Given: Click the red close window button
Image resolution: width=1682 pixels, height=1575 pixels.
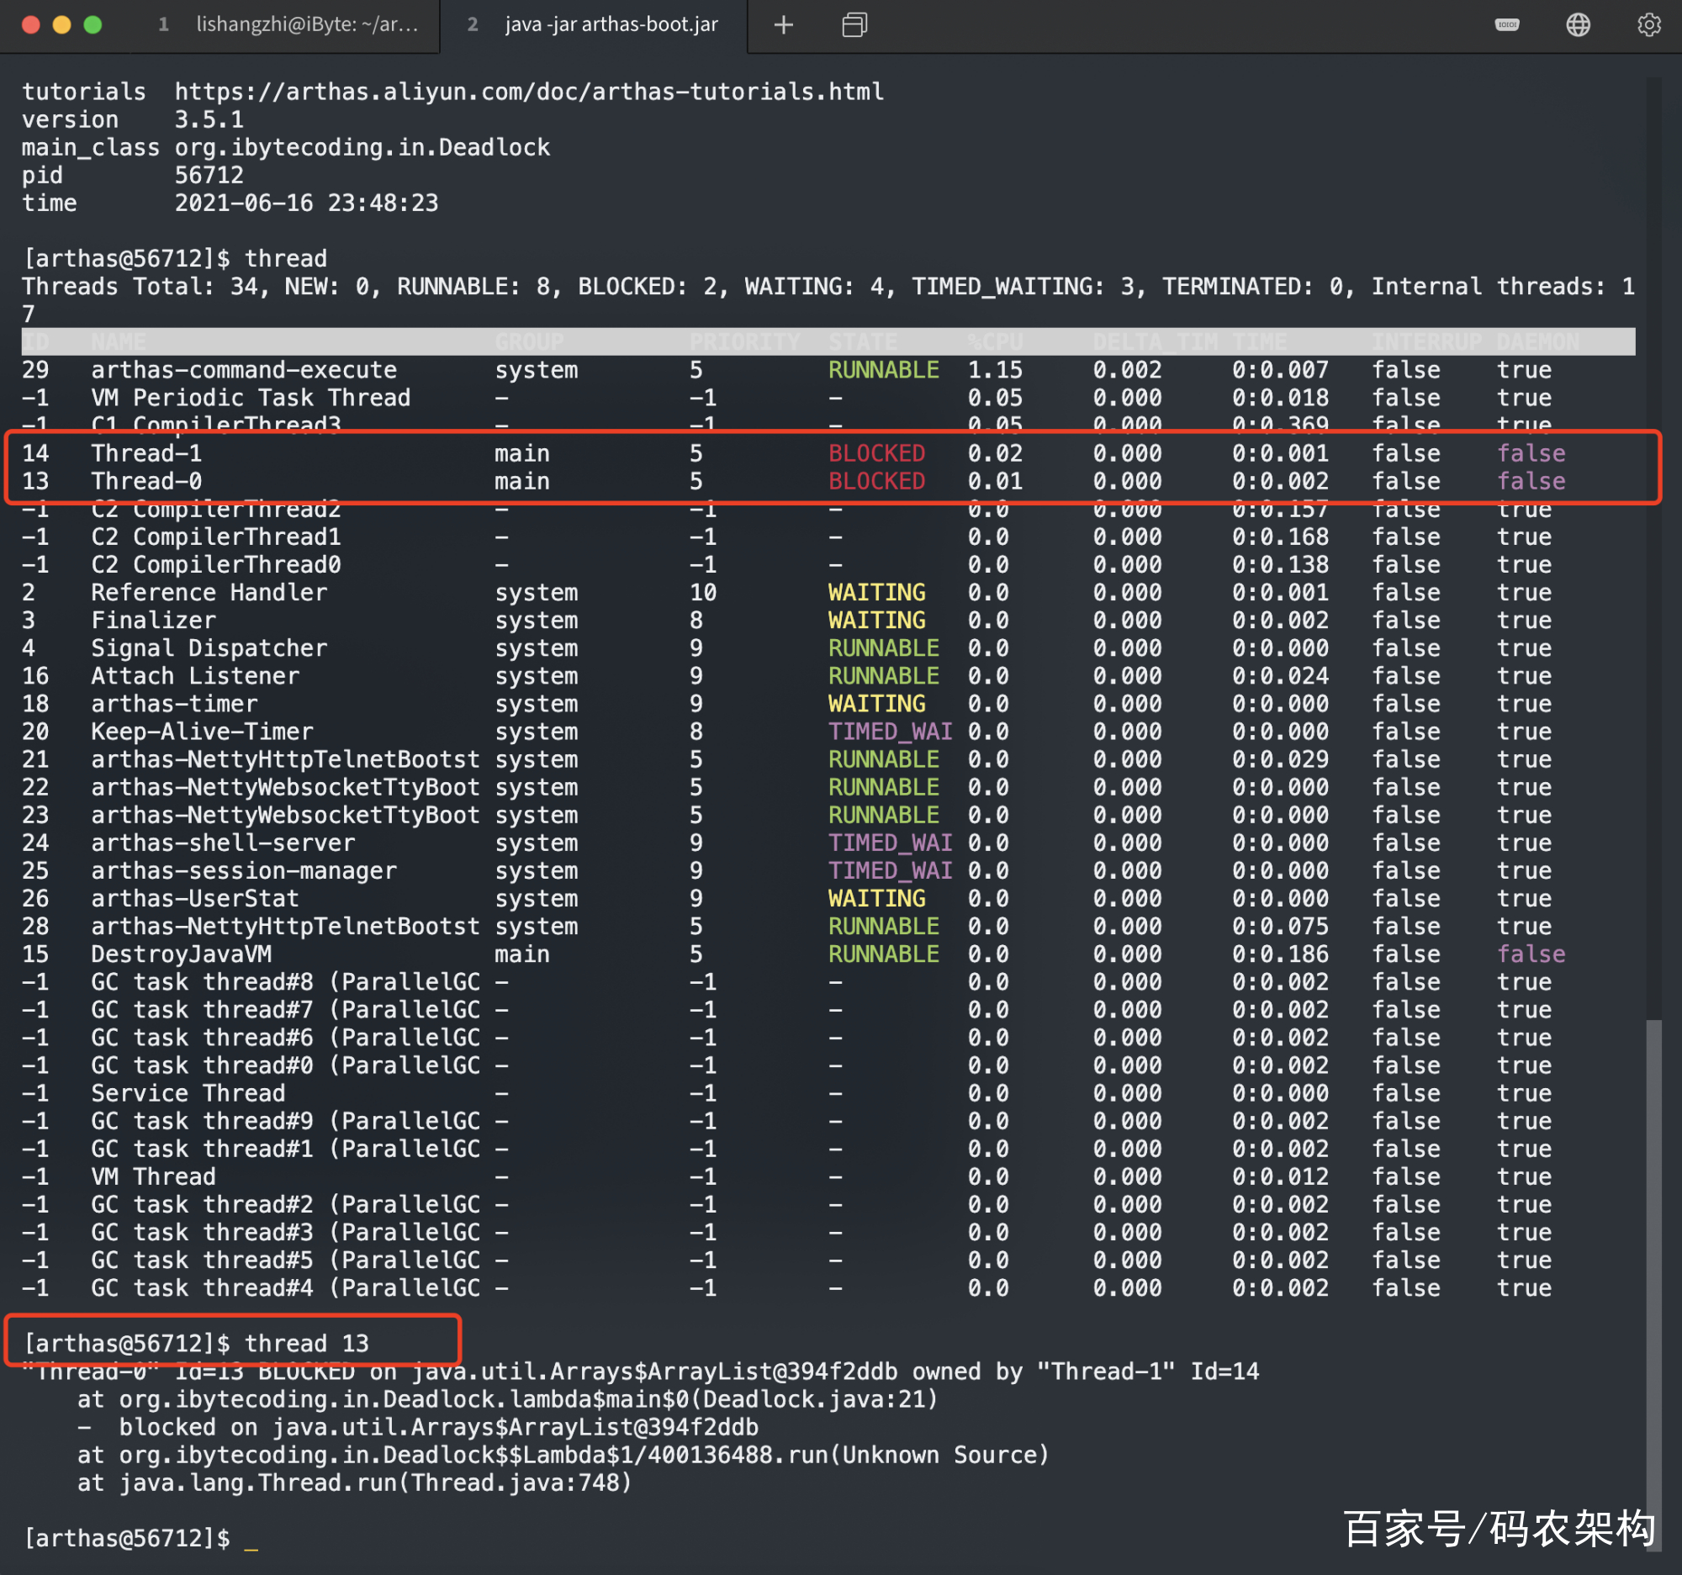Looking at the screenshot, I should tap(30, 24).
